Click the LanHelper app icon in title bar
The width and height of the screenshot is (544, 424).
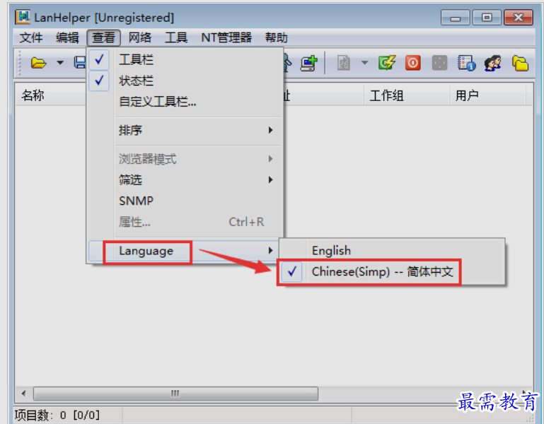tap(23, 17)
